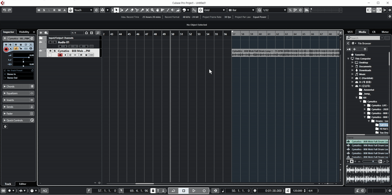Viewport: 392px width, 195px height.
Task: Click the AQ button in transport bar
Action: (45, 191)
